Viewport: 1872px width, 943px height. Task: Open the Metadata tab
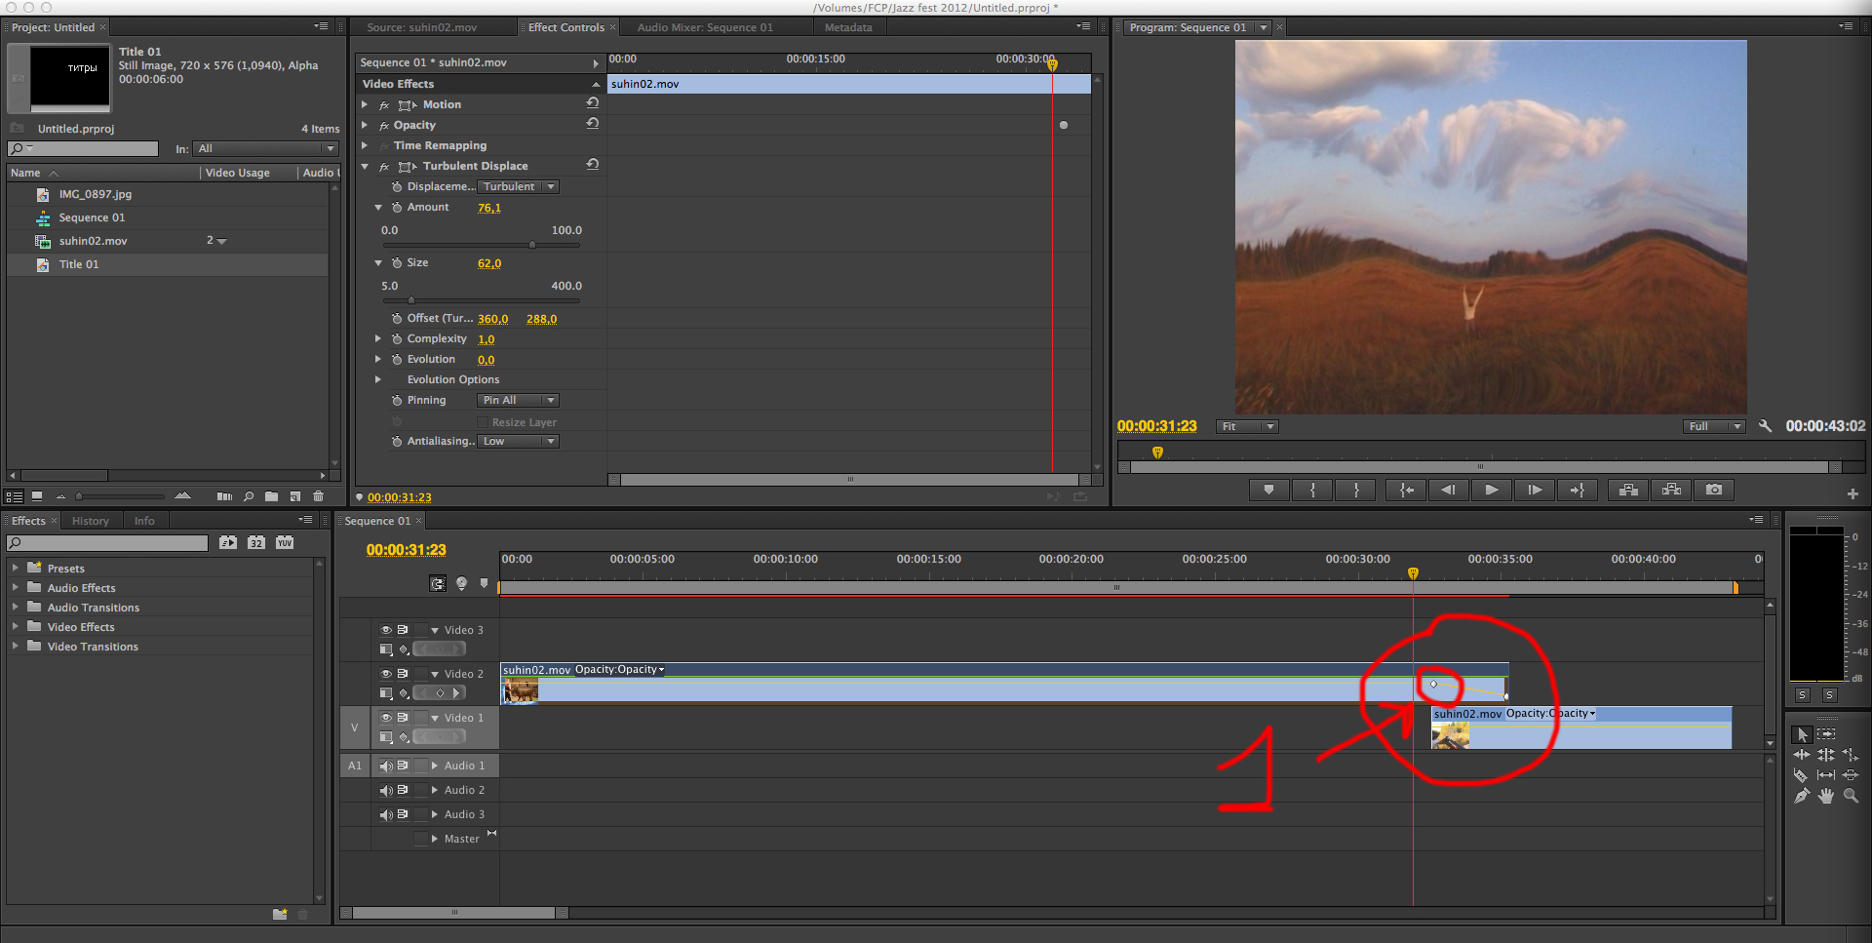point(848,27)
